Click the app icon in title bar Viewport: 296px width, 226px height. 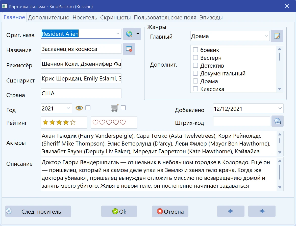5,6
